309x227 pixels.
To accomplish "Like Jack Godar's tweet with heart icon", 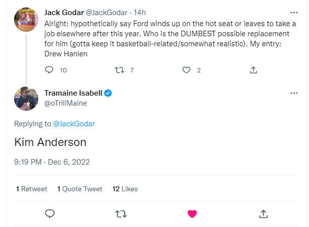I will (x=186, y=70).
